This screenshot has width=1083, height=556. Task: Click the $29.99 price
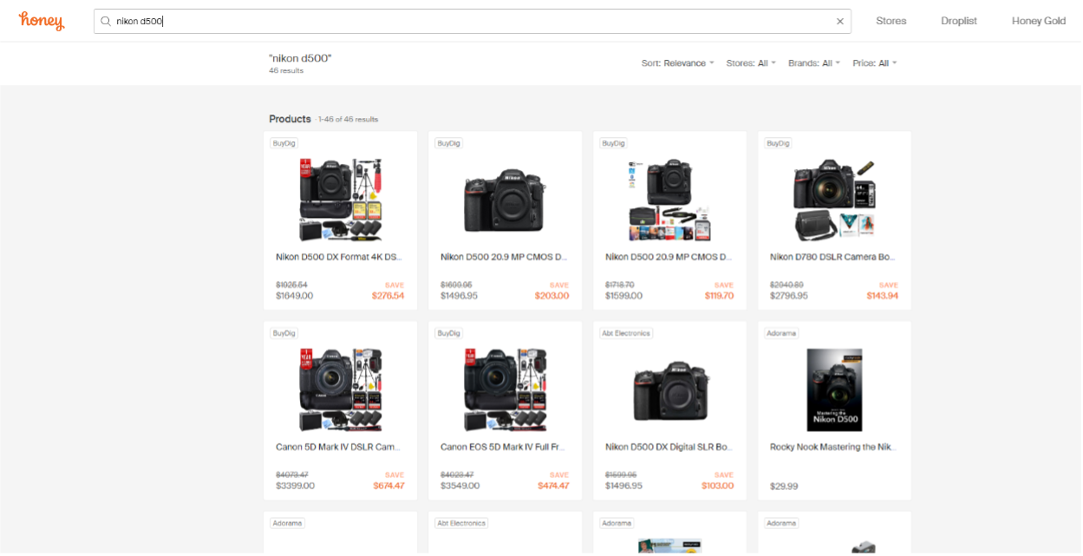(x=784, y=486)
